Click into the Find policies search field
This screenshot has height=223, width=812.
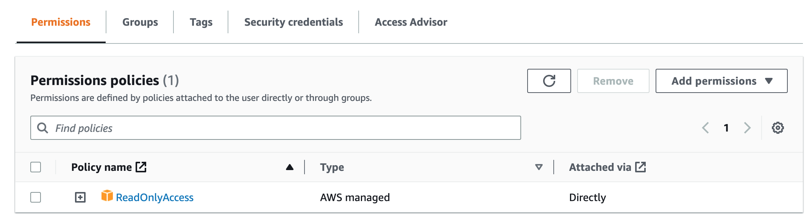click(x=276, y=128)
